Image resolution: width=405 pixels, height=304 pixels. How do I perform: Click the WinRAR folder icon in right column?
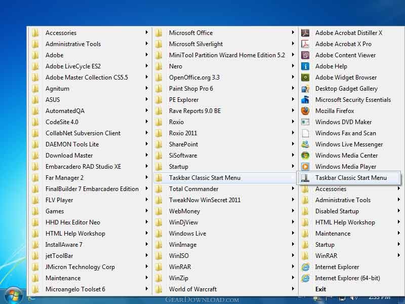point(305,256)
